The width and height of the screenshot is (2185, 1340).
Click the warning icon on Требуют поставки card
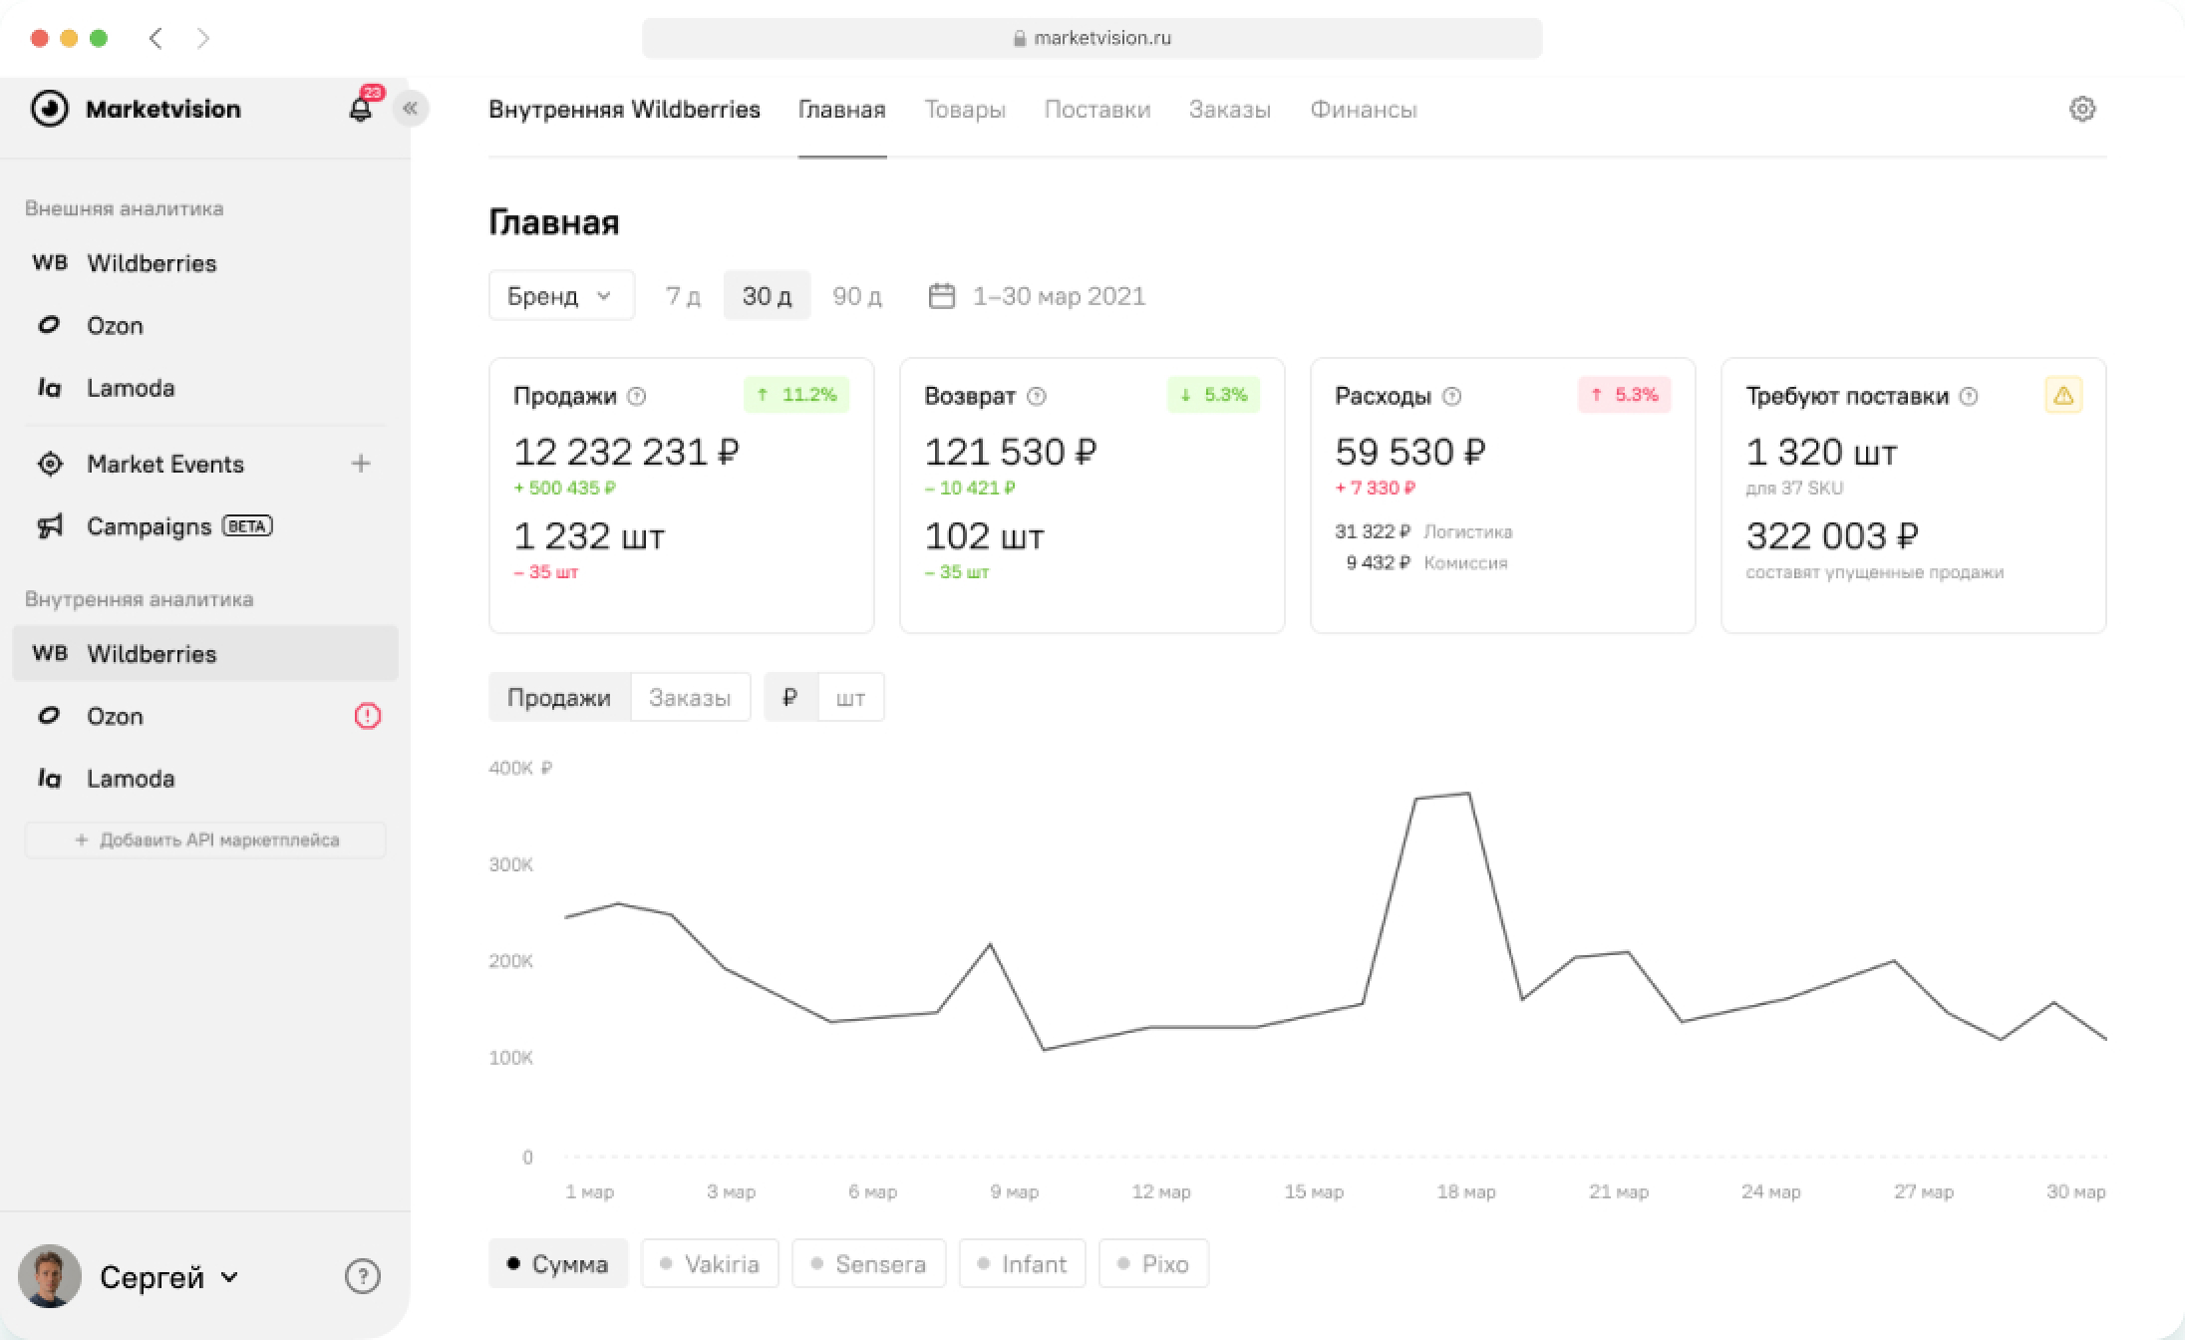[x=2063, y=395]
